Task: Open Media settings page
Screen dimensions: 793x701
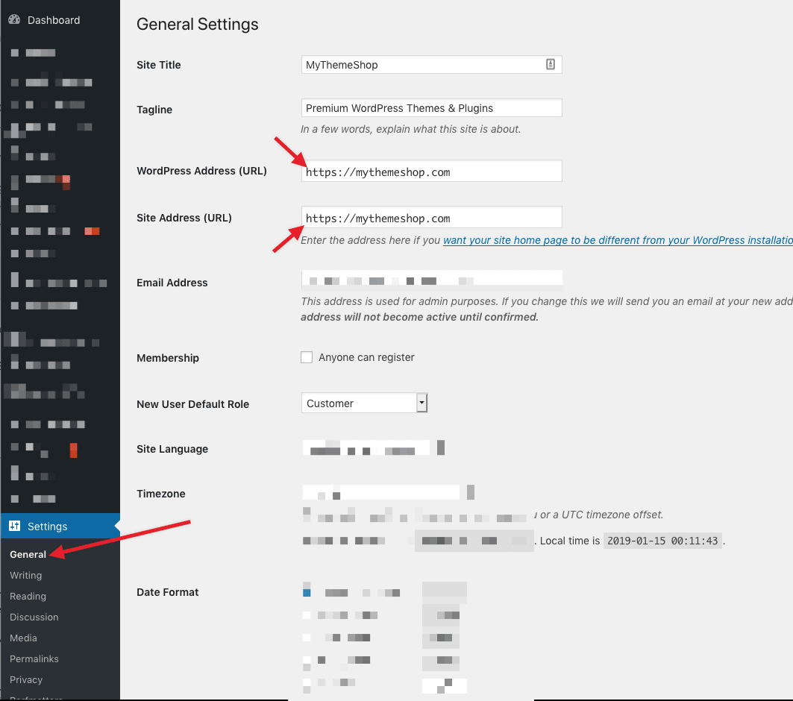Action: [x=23, y=638]
